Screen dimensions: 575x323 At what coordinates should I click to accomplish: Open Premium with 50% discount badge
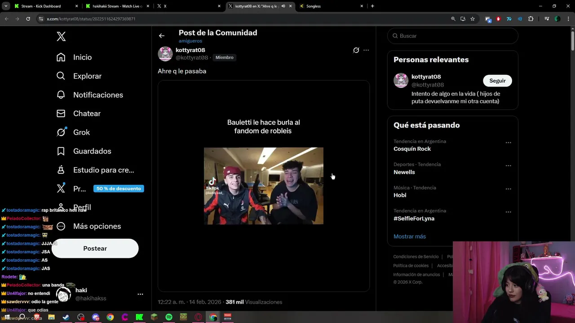pos(100,188)
